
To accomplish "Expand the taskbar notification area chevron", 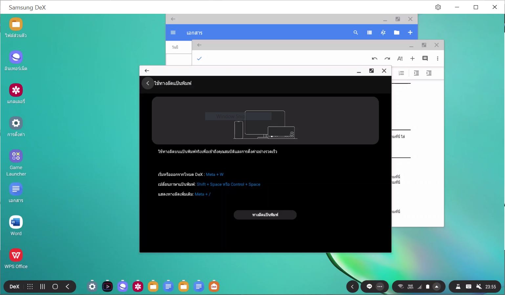I will [352, 286].
